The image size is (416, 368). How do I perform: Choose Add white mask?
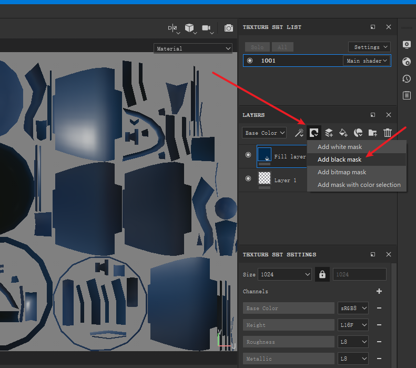357,147
